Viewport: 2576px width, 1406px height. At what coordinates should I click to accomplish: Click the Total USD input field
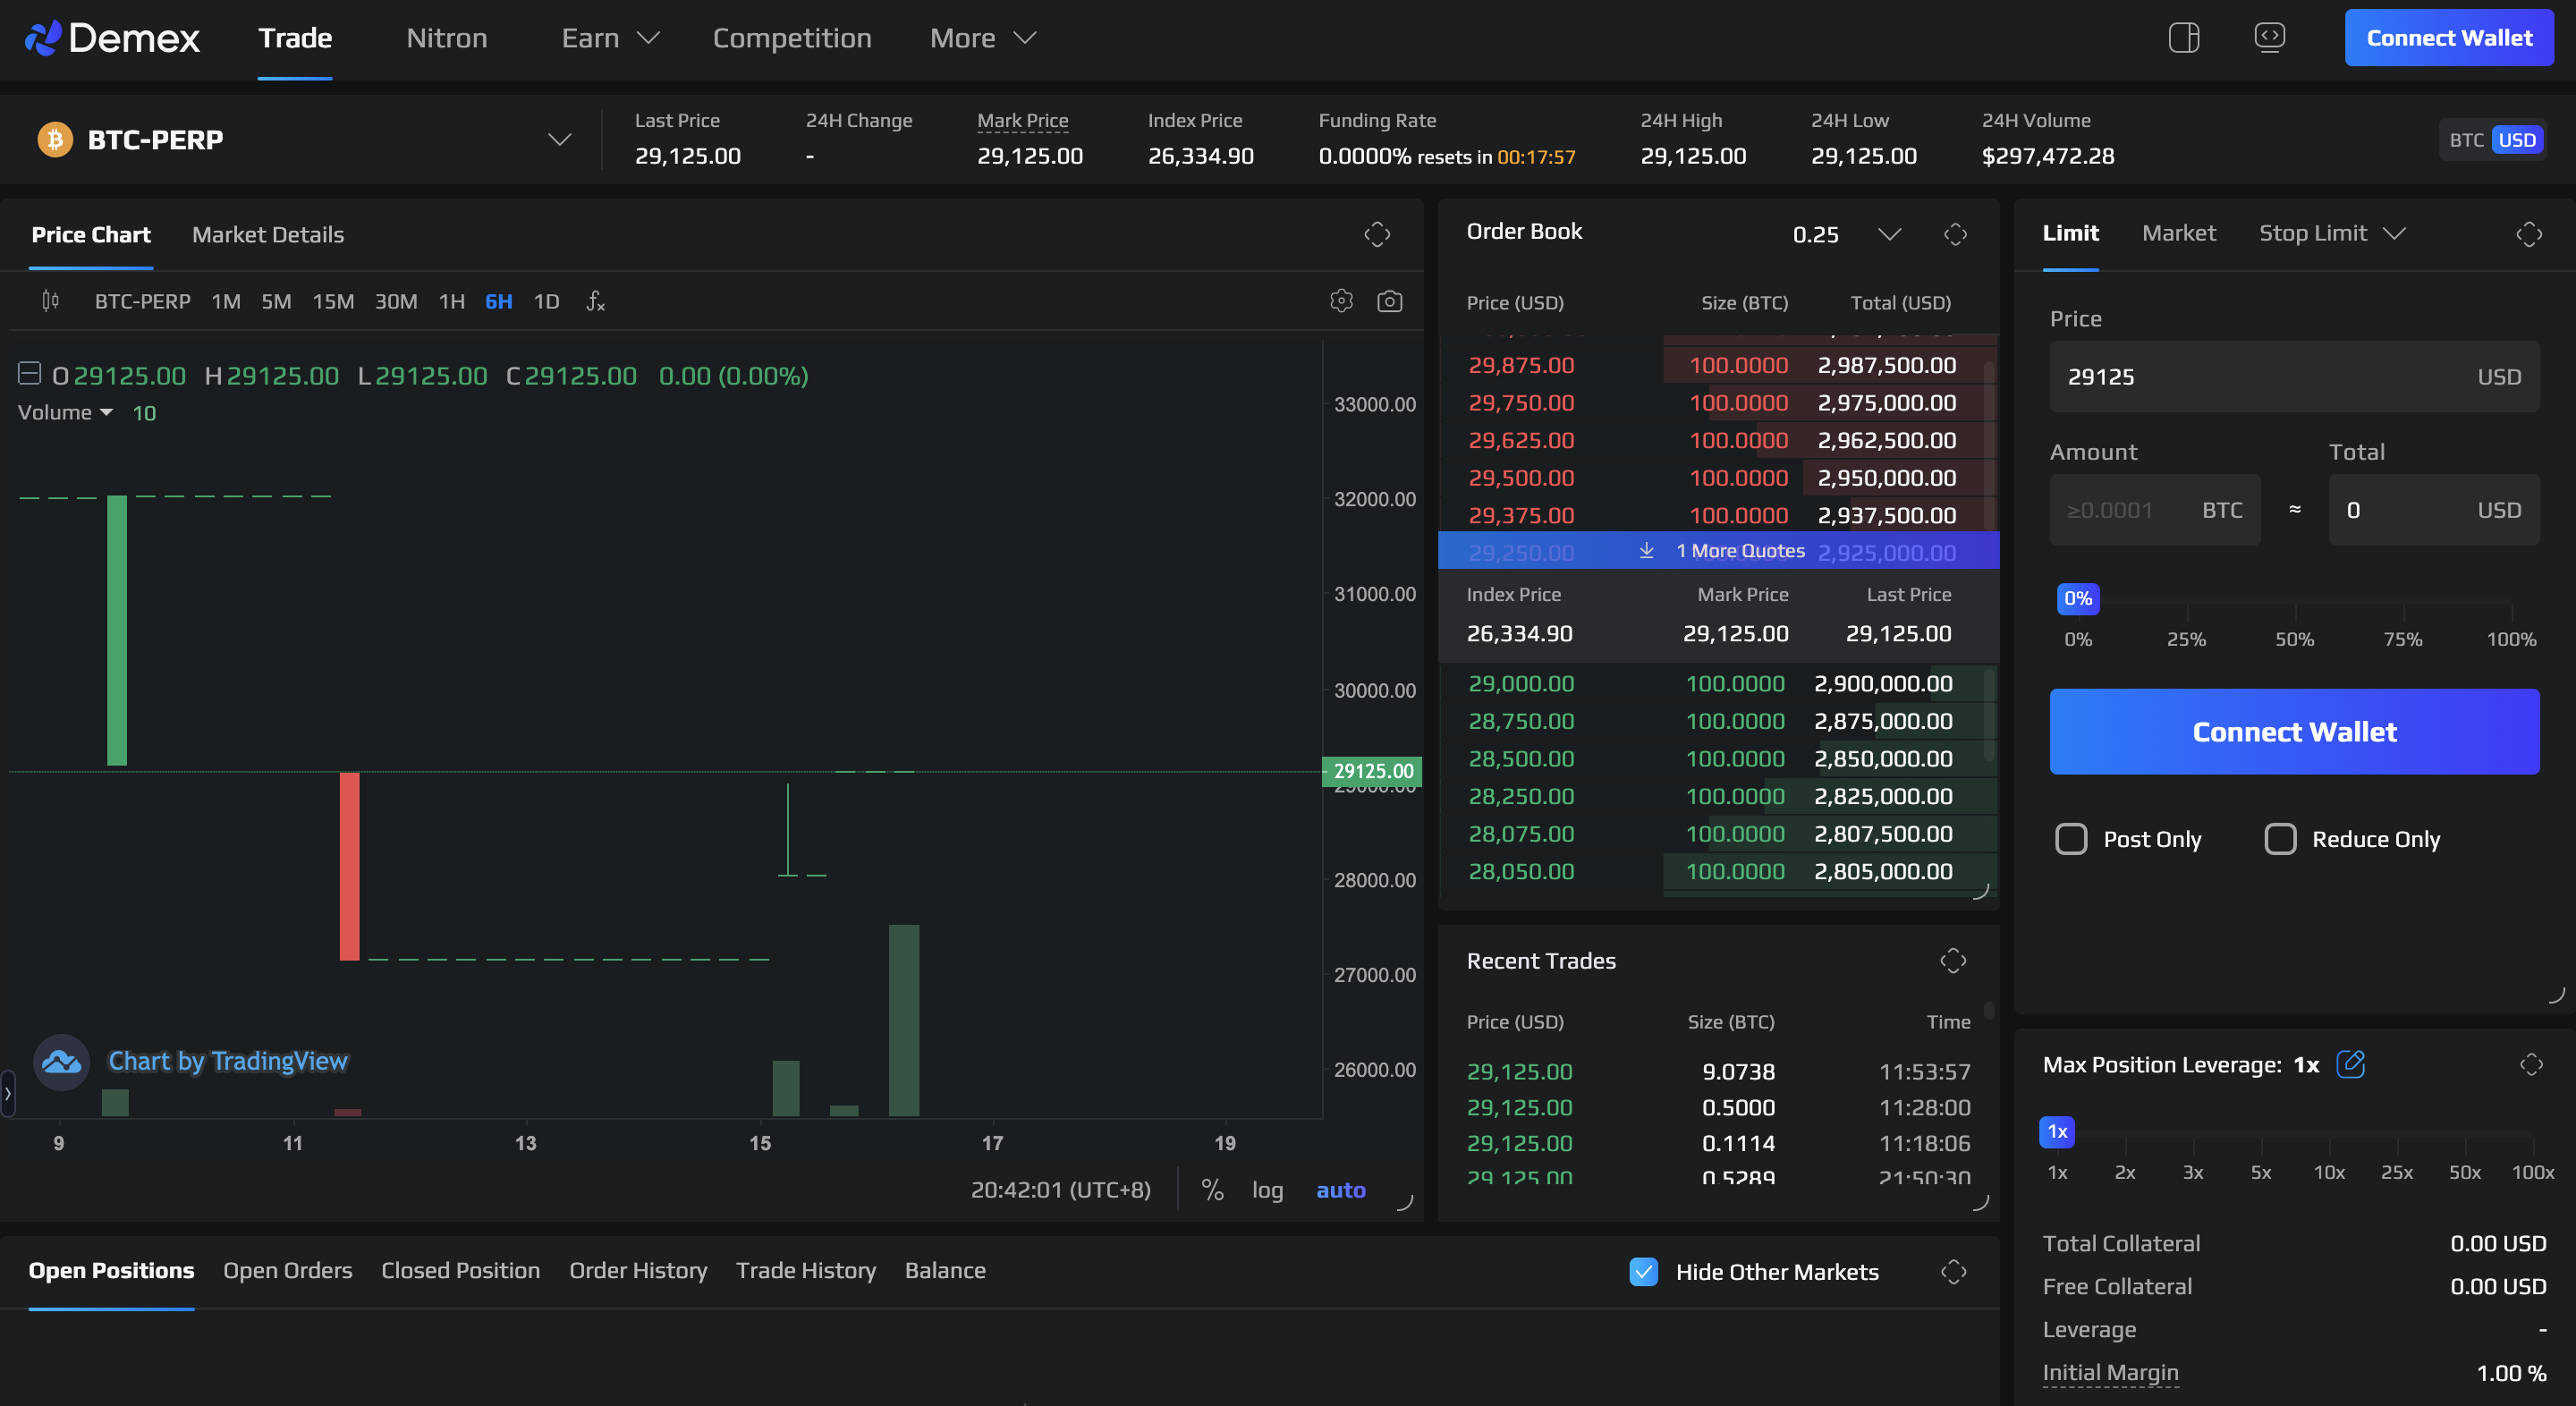[2433, 509]
